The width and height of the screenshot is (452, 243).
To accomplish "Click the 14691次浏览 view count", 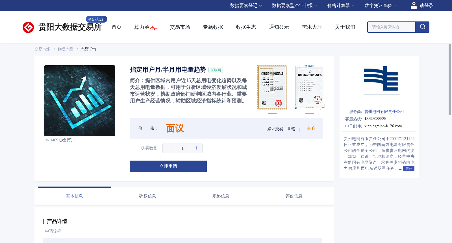I will point(59,140).
